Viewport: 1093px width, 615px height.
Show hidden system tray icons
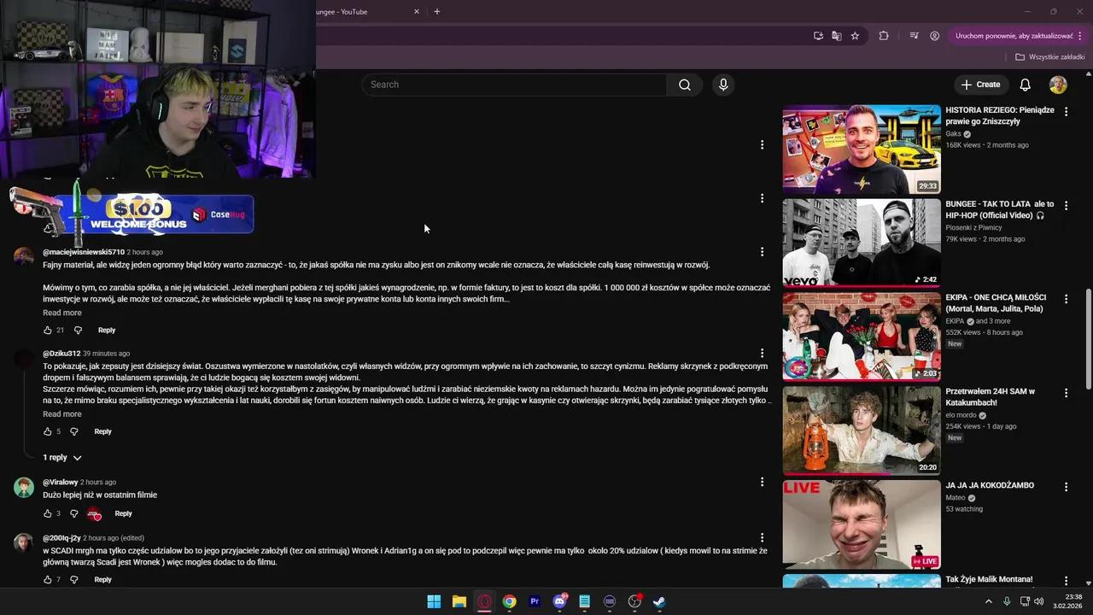(989, 601)
